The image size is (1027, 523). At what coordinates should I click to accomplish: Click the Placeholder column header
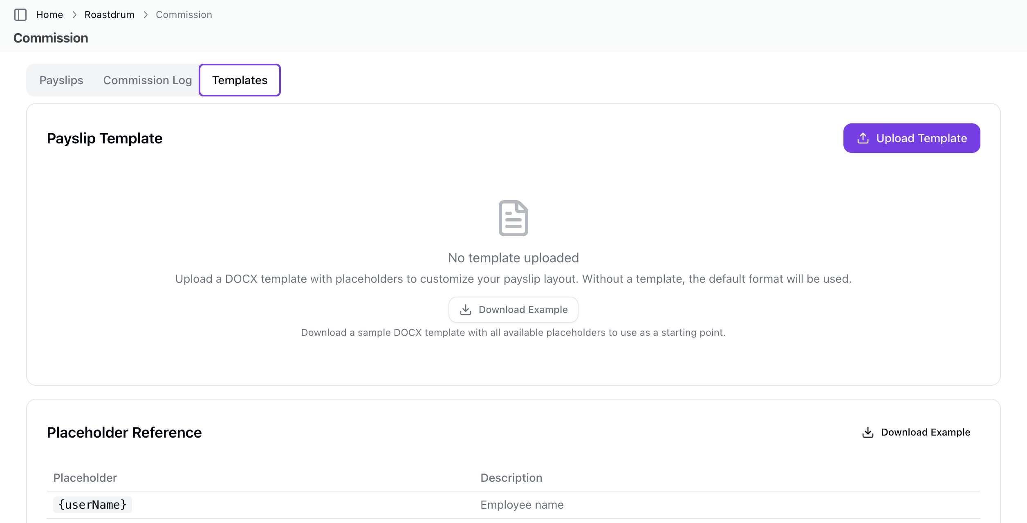85,478
